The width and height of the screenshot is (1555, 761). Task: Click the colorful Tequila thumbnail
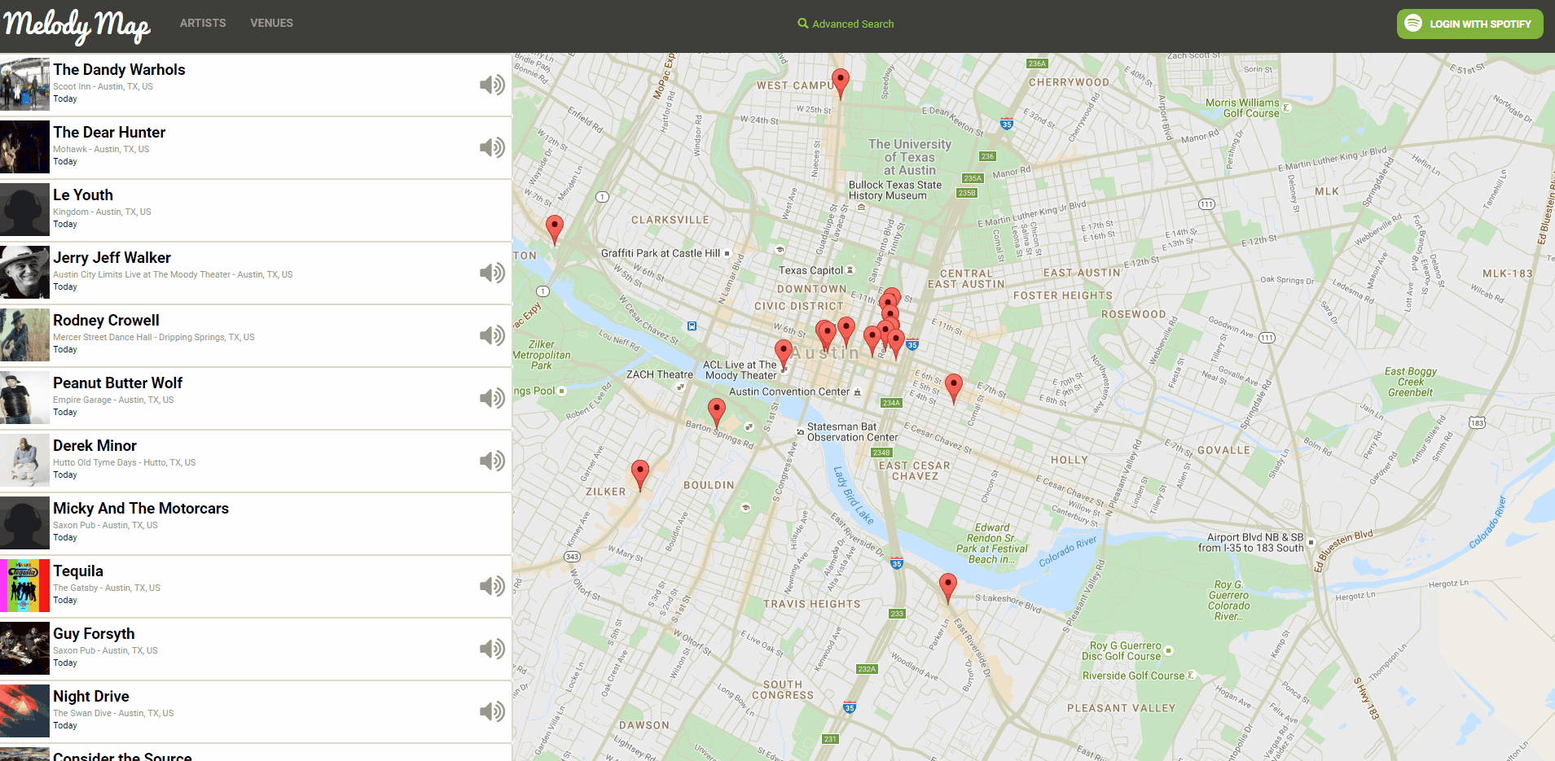pos(24,586)
